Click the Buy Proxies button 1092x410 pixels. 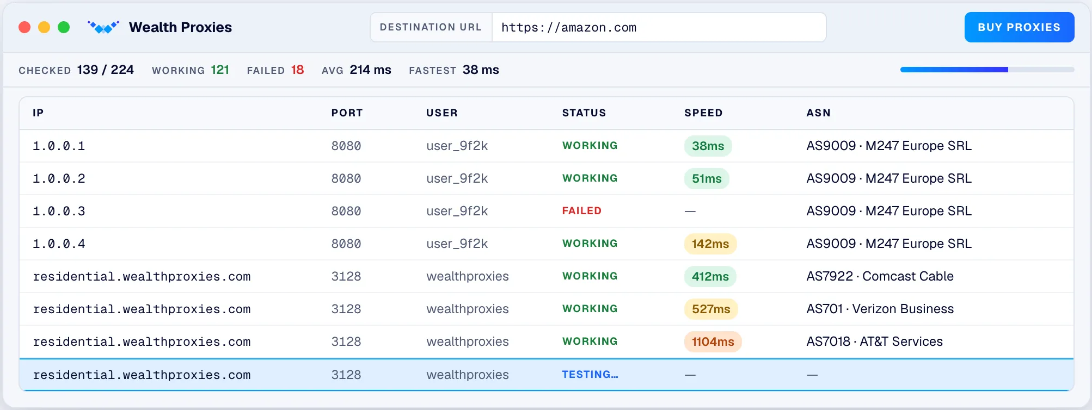pyautogui.click(x=1019, y=27)
